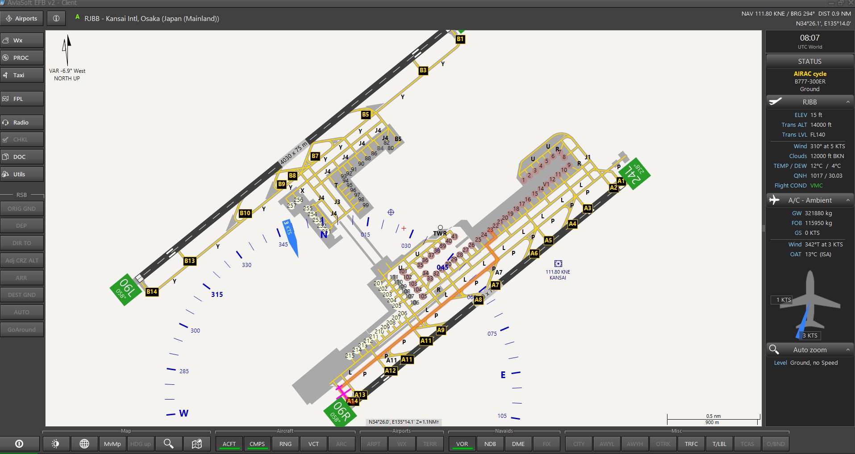Open the FPL flight plan page

pos(22,99)
